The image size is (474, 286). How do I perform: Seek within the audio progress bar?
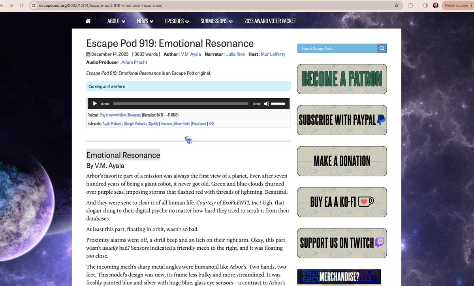pyautogui.click(x=181, y=104)
